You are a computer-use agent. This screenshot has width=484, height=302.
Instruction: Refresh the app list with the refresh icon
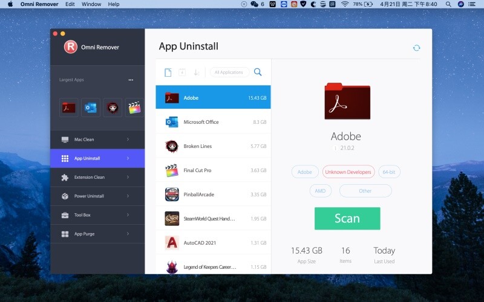[416, 48]
